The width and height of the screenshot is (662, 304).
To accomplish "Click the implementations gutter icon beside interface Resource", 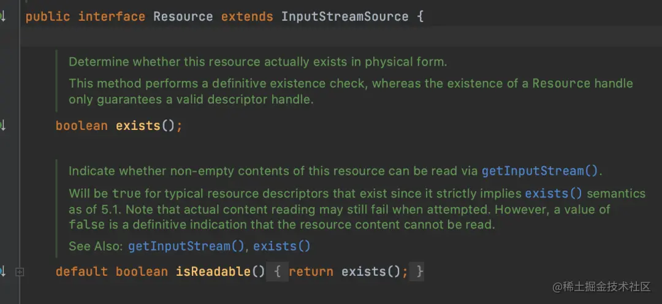I will tap(2, 17).
